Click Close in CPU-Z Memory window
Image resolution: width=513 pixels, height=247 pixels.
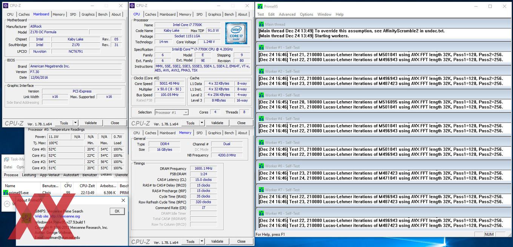(x=241, y=241)
